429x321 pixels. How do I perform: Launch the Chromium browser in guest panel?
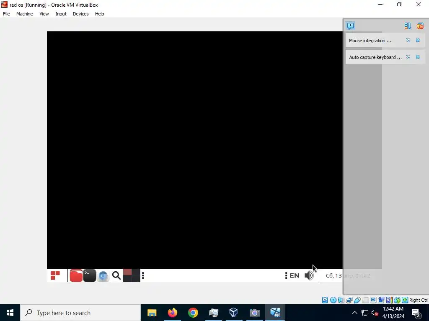coord(103,276)
